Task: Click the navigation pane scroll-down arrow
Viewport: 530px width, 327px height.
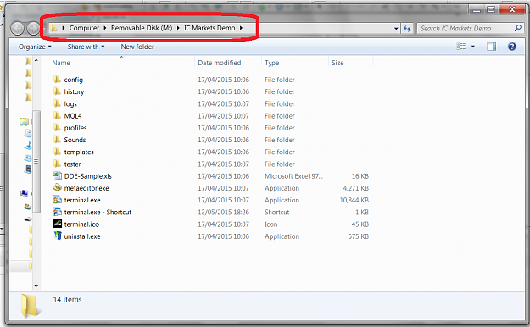Action: click(36, 286)
